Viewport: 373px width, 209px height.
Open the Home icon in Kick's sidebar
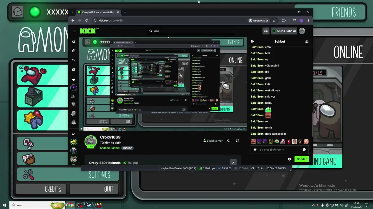(74, 42)
